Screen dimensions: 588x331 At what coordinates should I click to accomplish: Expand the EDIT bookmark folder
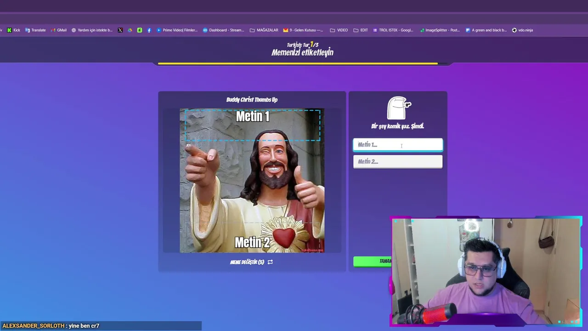click(361, 30)
